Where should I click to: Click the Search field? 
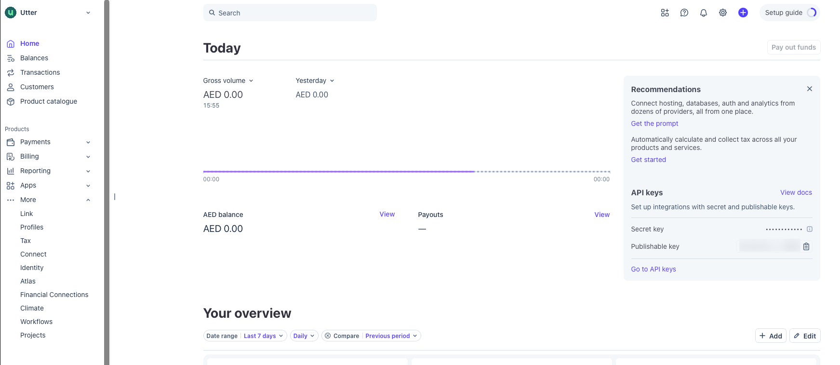(x=290, y=13)
